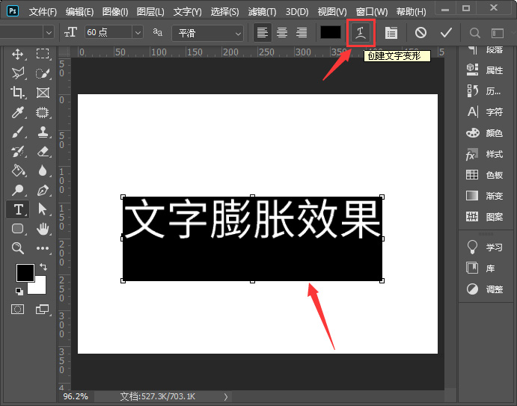Open the 图案 panel
Screen dimensions: 517x406
[485, 217]
